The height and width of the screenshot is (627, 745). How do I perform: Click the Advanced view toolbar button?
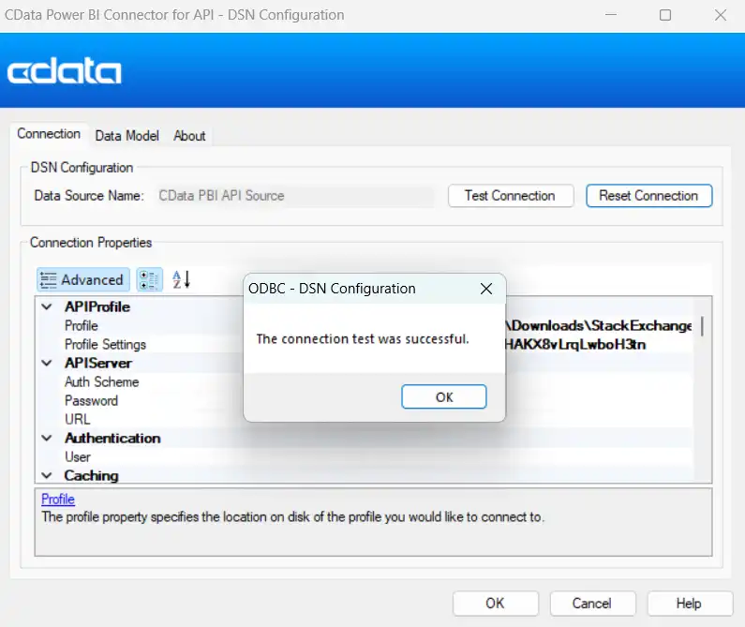(x=83, y=279)
